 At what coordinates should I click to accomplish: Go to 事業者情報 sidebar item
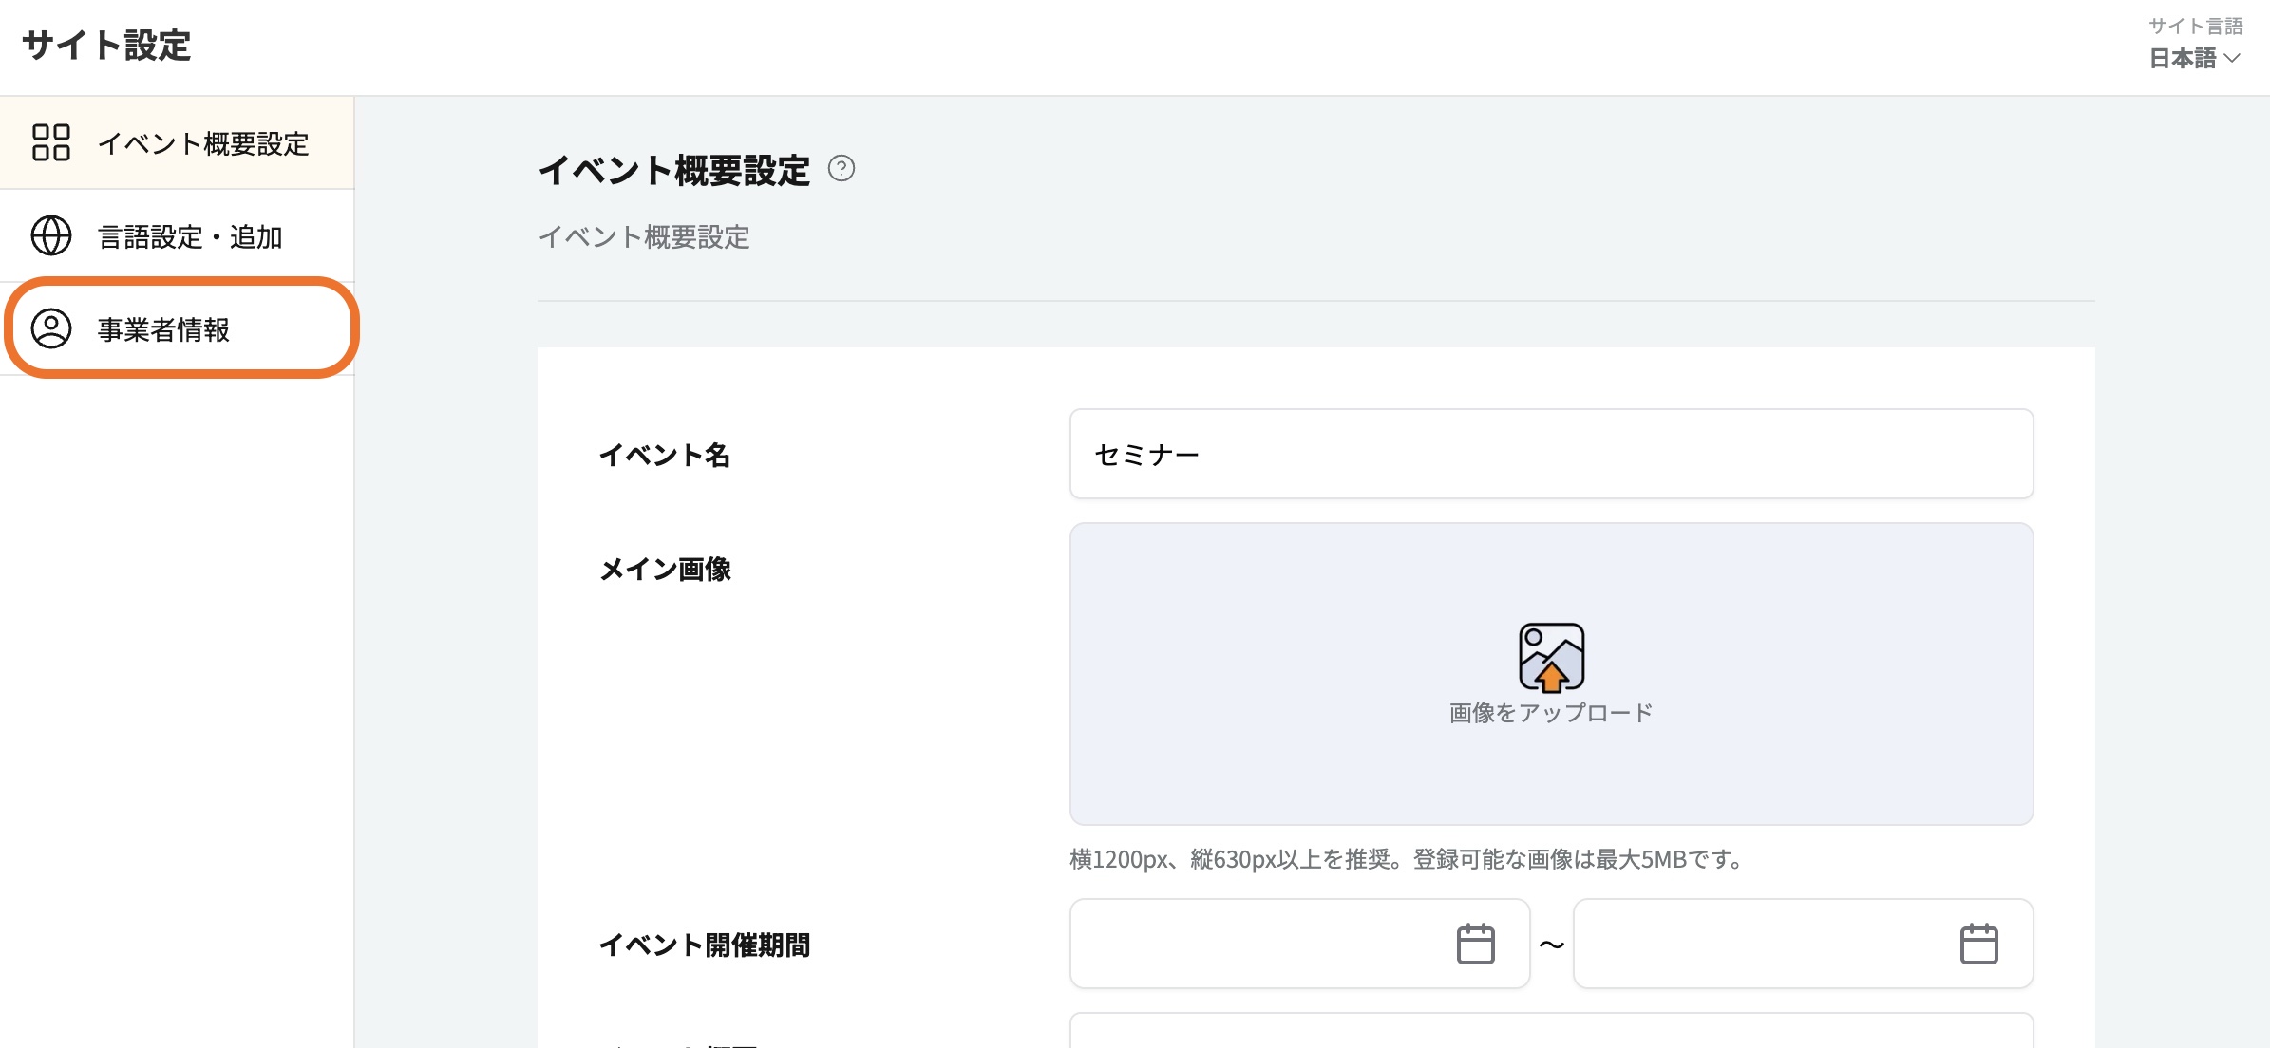(163, 329)
